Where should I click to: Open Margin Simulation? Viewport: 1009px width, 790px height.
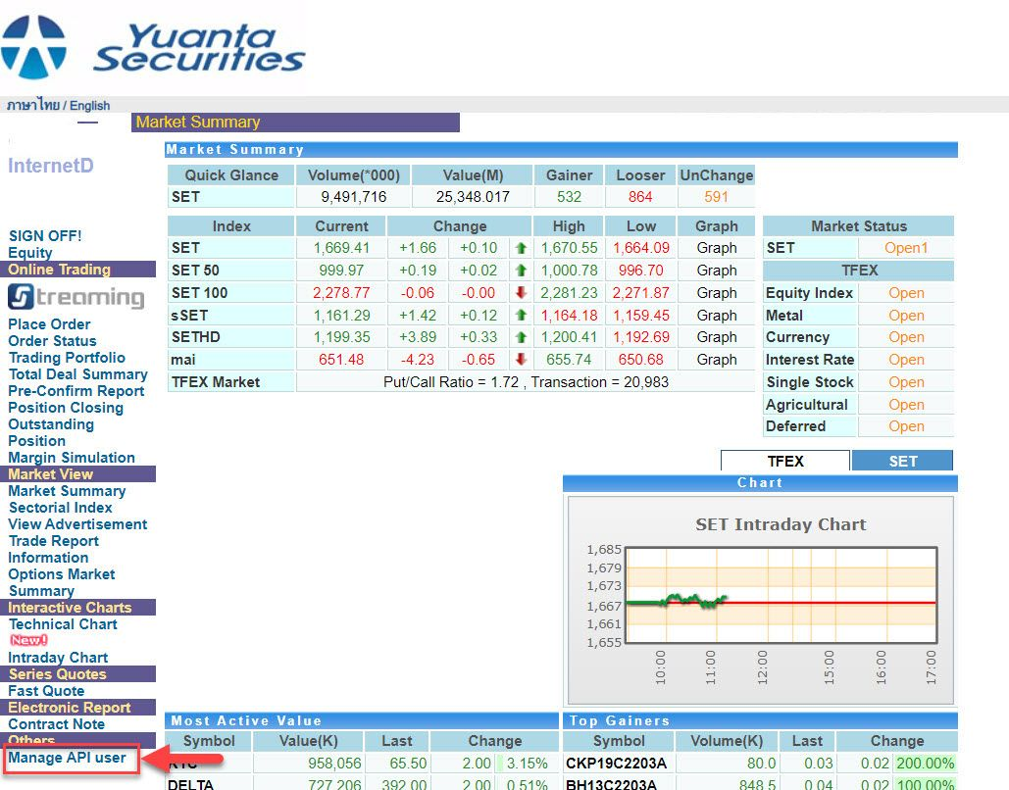(72, 458)
